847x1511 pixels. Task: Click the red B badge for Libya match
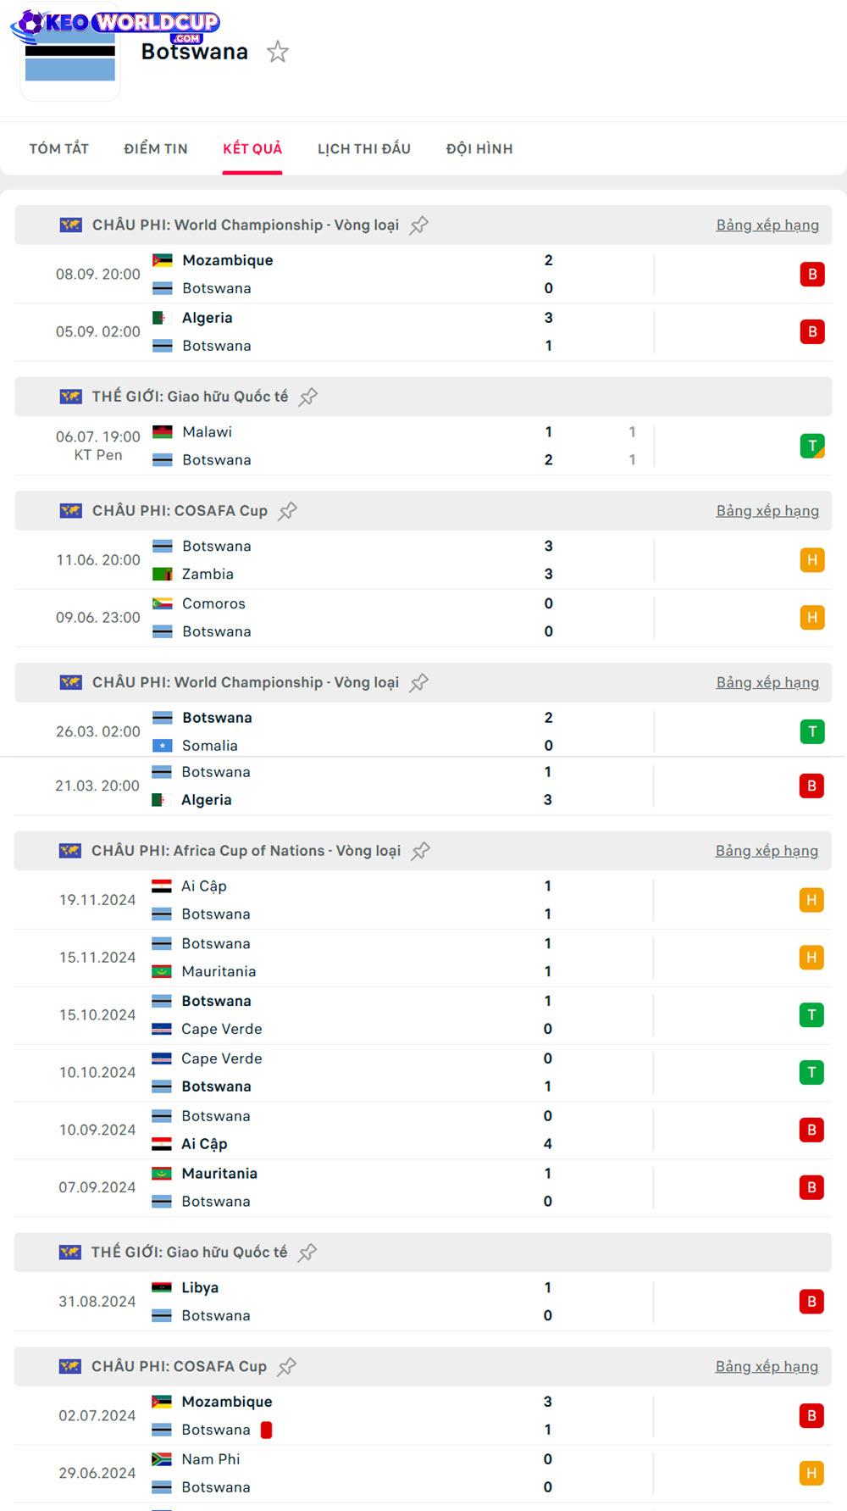pos(811,1302)
